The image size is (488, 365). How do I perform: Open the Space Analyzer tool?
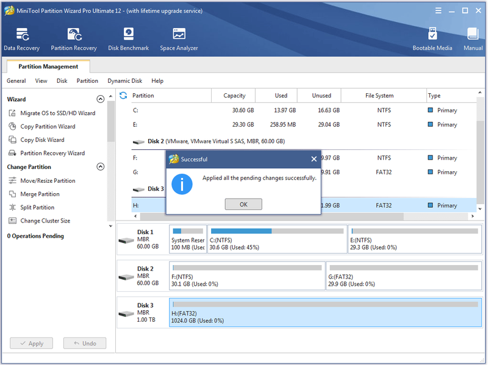point(179,39)
